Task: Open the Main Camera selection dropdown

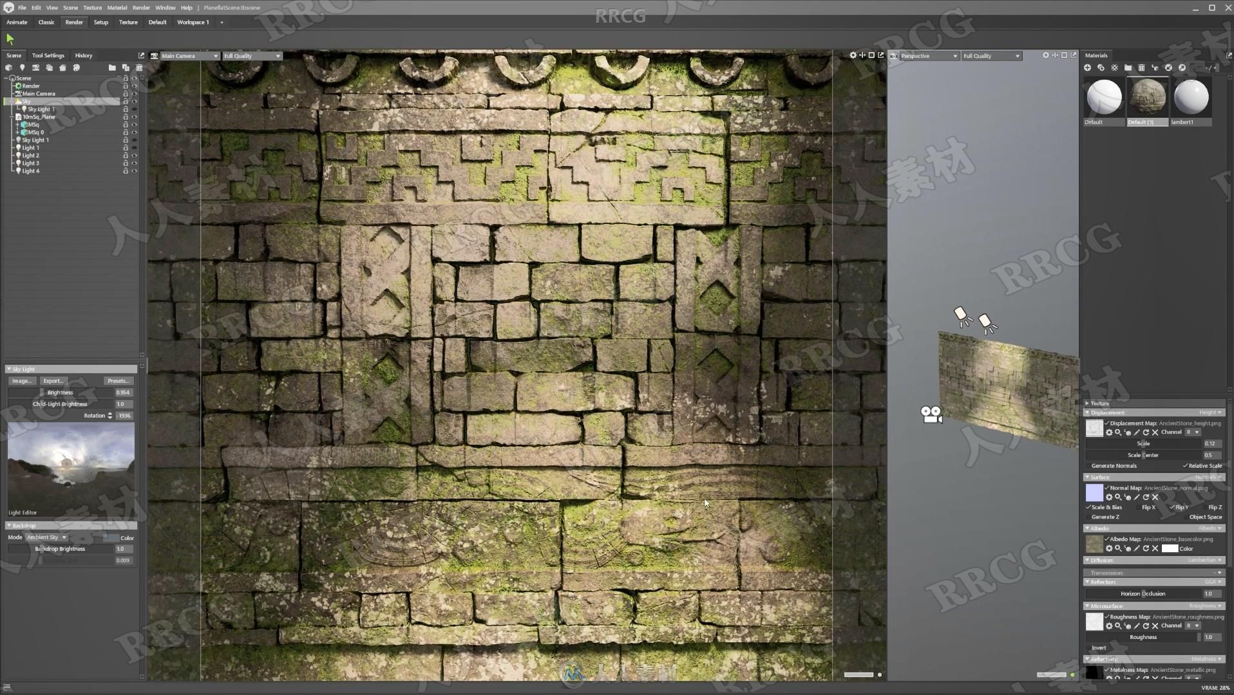Action: coord(189,56)
